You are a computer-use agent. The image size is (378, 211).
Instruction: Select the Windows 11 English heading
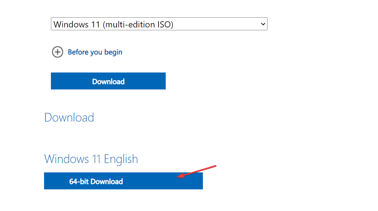pyautogui.click(x=91, y=159)
